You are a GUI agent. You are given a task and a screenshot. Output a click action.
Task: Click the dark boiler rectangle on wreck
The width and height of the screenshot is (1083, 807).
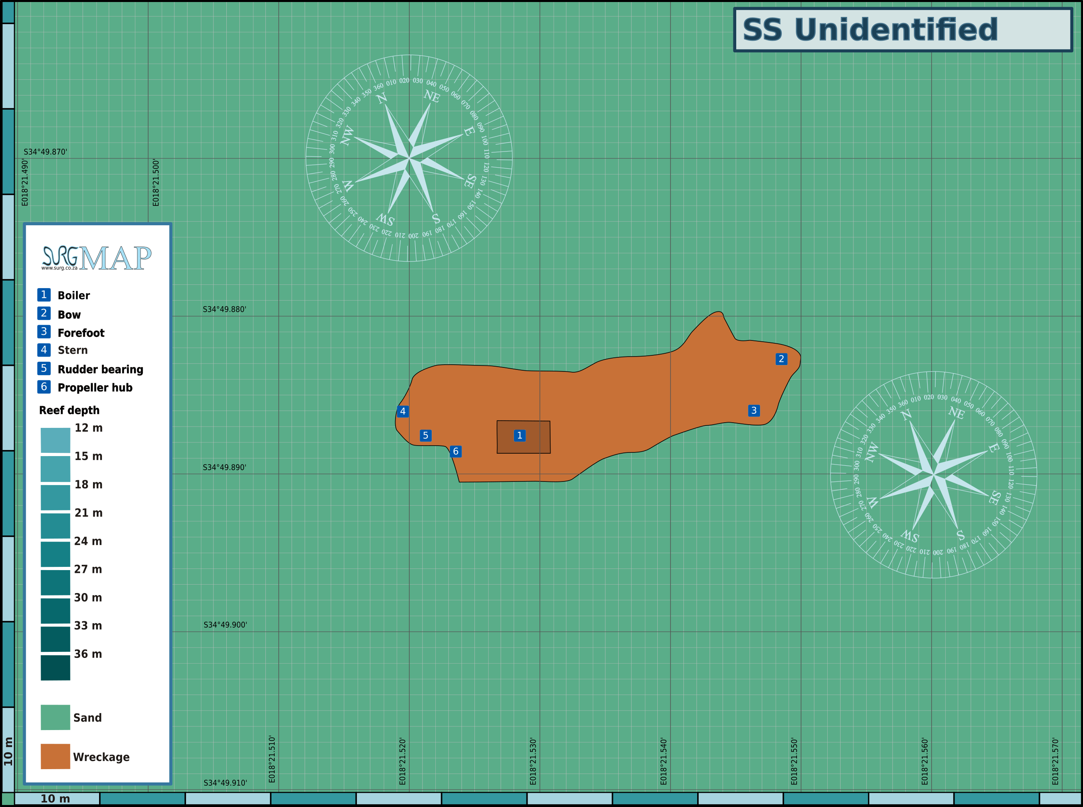click(524, 437)
